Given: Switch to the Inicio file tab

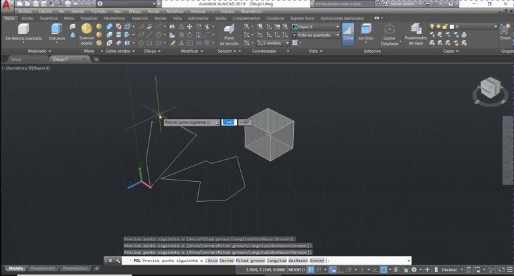Looking at the screenshot, I should pos(16,59).
